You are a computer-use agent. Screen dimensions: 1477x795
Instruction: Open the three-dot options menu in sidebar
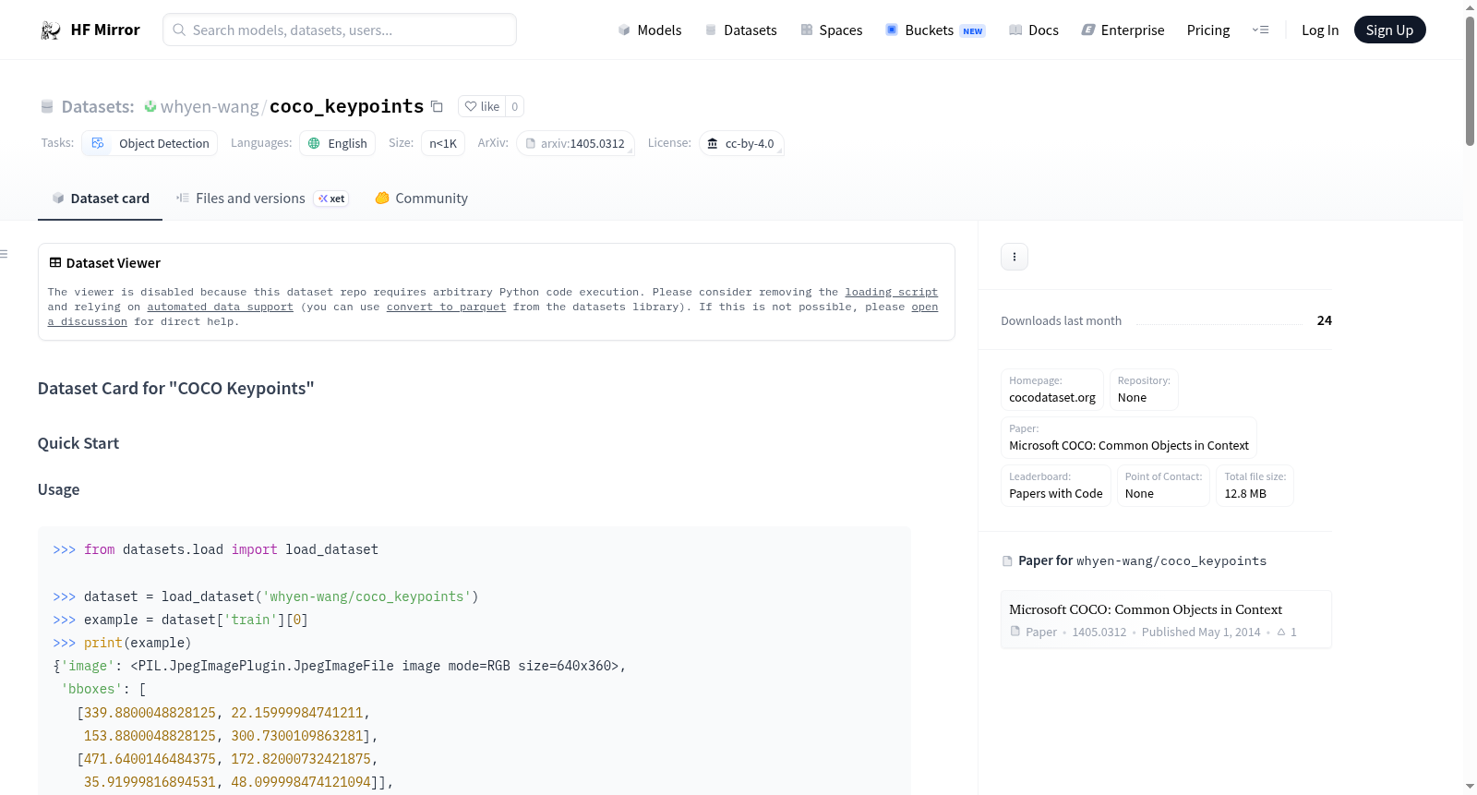(1015, 257)
